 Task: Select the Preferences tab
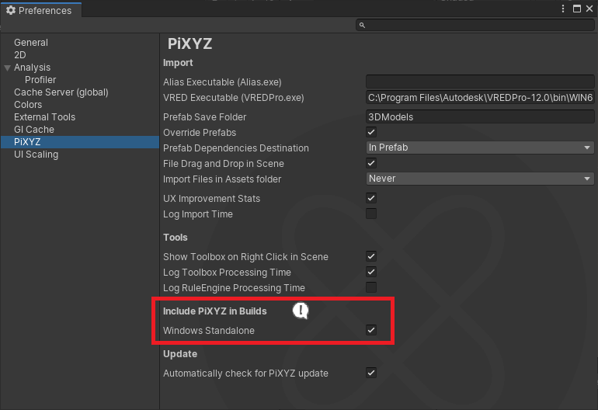point(41,10)
